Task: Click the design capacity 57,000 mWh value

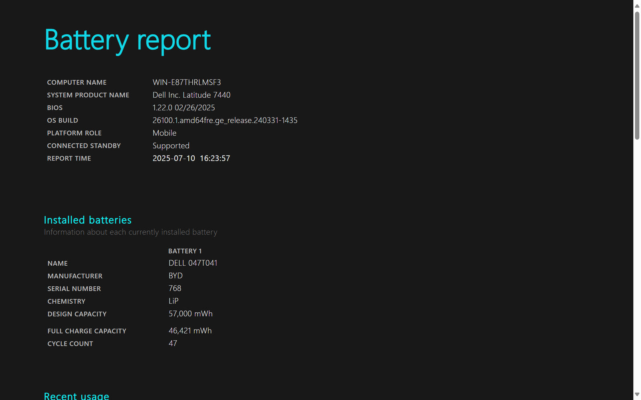Action: pos(190,314)
